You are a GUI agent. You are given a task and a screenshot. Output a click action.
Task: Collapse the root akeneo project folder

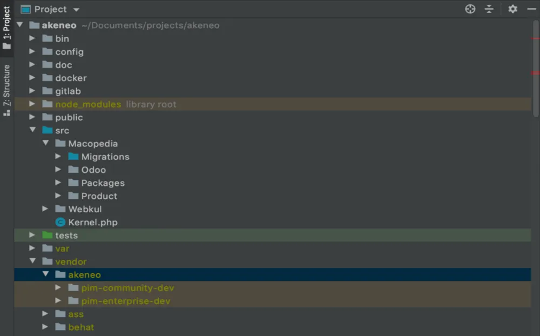[20, 25]
